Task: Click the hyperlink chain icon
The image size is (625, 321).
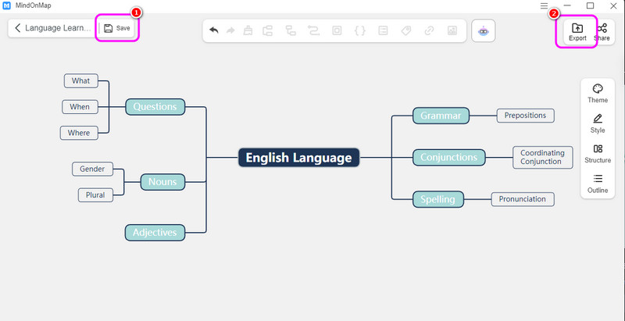Action: (x=429, y=30)
